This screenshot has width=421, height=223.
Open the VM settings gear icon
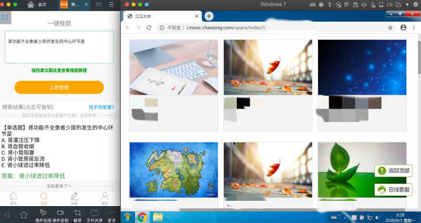[x=416, y=4]
